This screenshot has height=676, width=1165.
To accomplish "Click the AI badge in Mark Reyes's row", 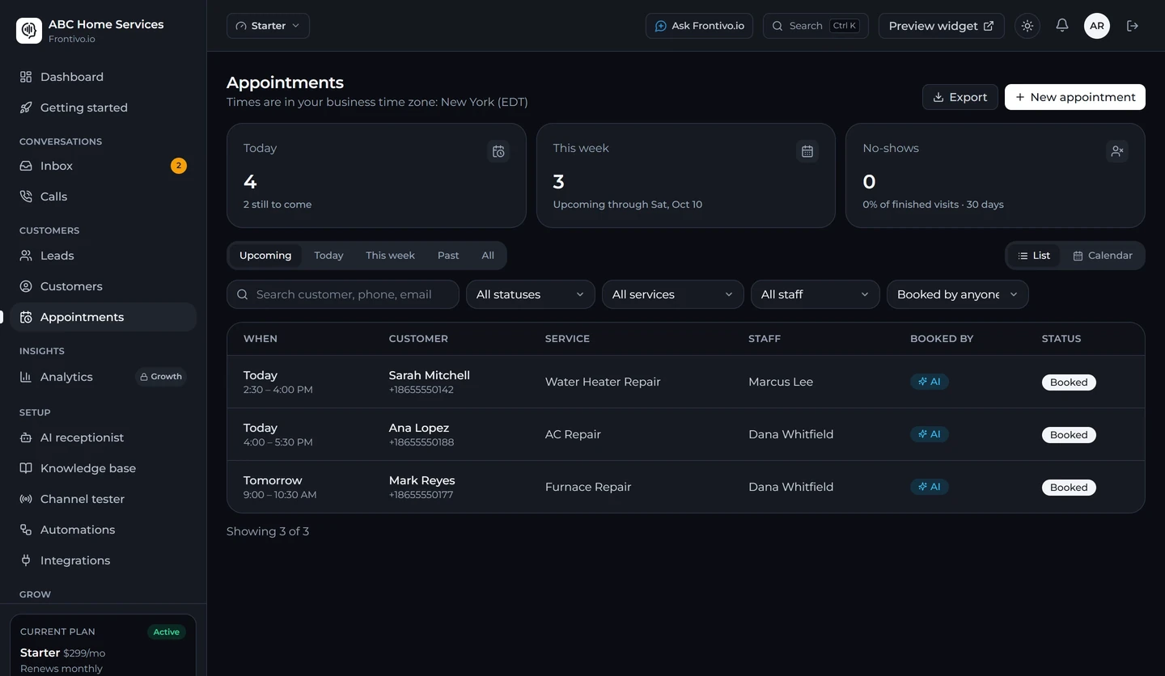I will click(x=929, y=487).
